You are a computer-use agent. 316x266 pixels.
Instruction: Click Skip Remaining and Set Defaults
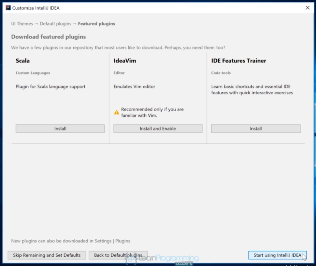point(47,255)
